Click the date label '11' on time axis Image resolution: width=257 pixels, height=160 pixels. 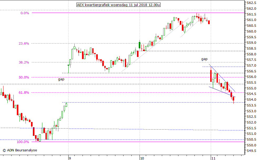(213, 158)
